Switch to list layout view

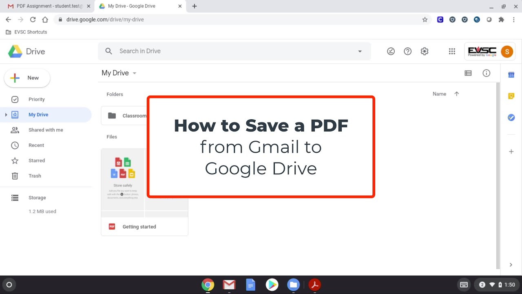click(468, 73)
